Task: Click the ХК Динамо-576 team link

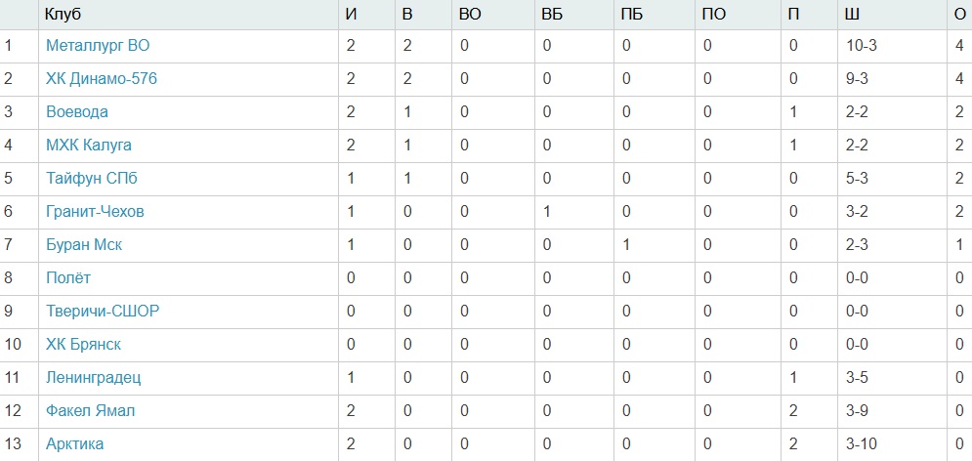Action: 102,78
